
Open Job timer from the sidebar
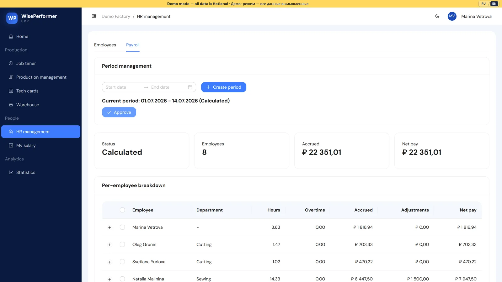coord(41,63)
